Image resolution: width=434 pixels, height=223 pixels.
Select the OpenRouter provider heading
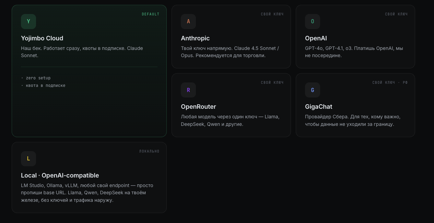click(199, 107)
